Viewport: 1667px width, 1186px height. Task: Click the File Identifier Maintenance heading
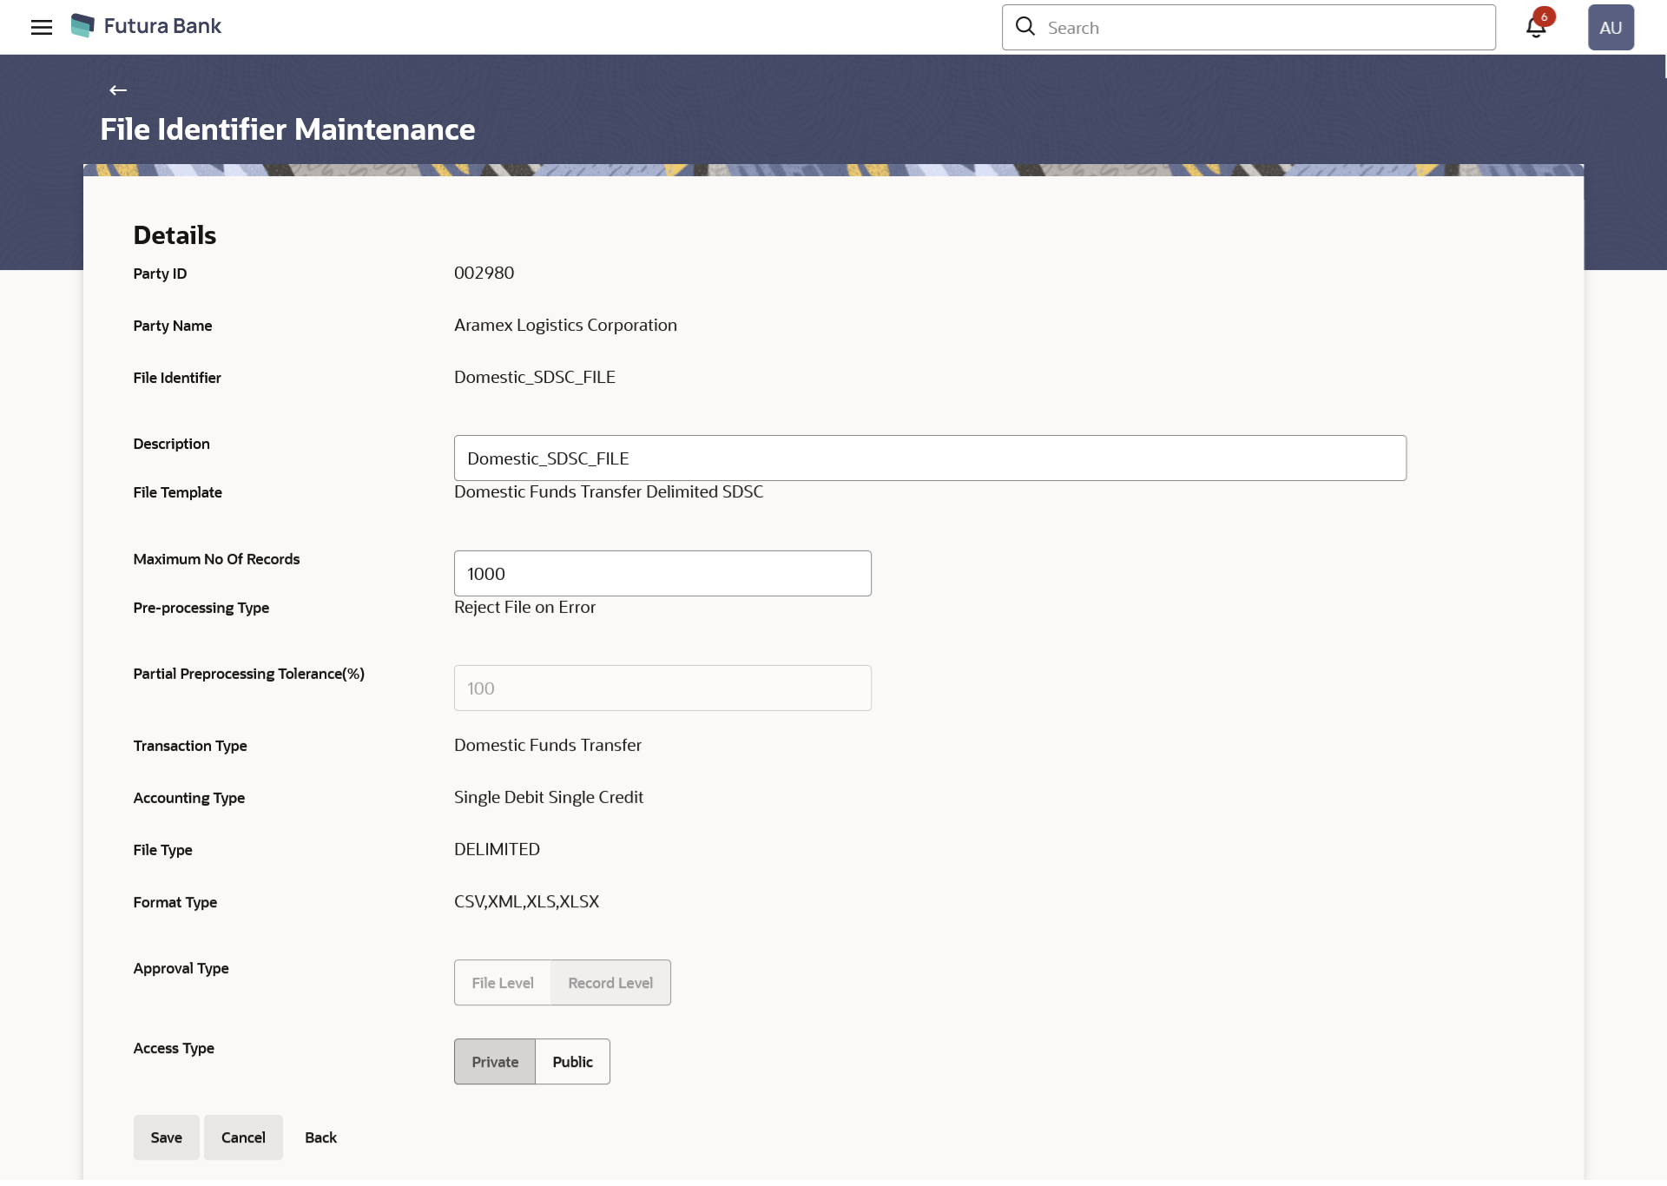[x=287, y=129]
